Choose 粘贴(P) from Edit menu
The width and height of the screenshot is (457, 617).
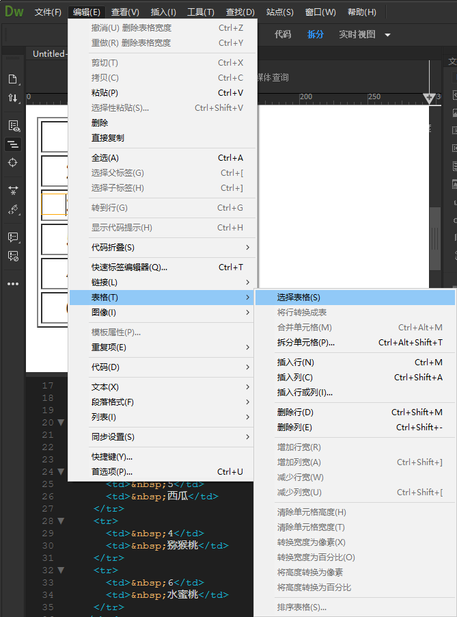[x=163, y=93]
